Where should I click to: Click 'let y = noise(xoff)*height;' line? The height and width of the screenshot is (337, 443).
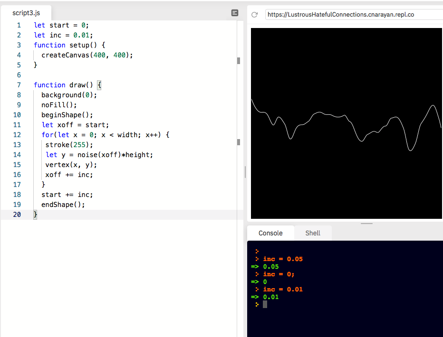(x=99, y=155)
